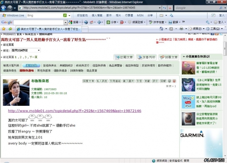The height and width of the screenshot is (163, 227).
Task: Click the RSS Feeds icon
Action: 171,29
